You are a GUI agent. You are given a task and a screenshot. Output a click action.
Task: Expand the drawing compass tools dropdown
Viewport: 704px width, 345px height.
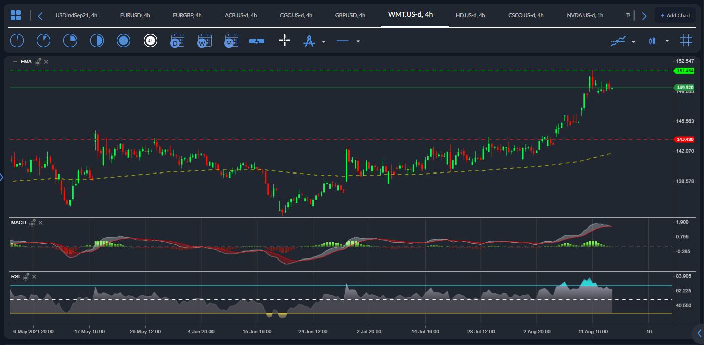324,41
